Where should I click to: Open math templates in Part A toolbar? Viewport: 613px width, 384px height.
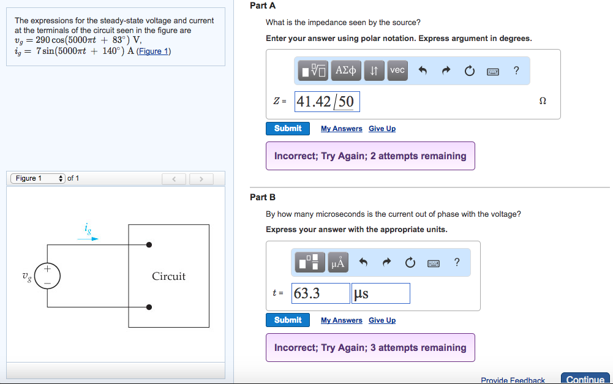tap(315, 71)
